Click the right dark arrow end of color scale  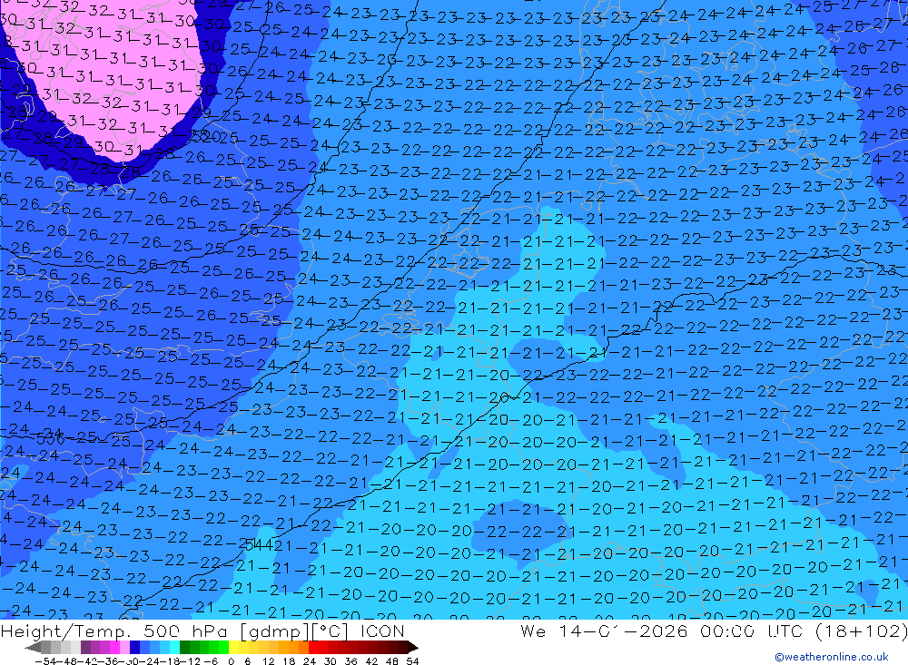tap(412, 648)
